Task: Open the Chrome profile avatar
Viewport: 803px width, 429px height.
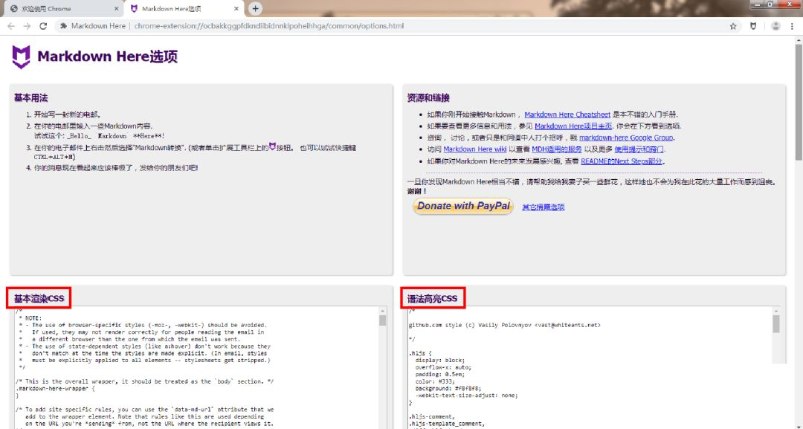Action: [x=775, y=26]
